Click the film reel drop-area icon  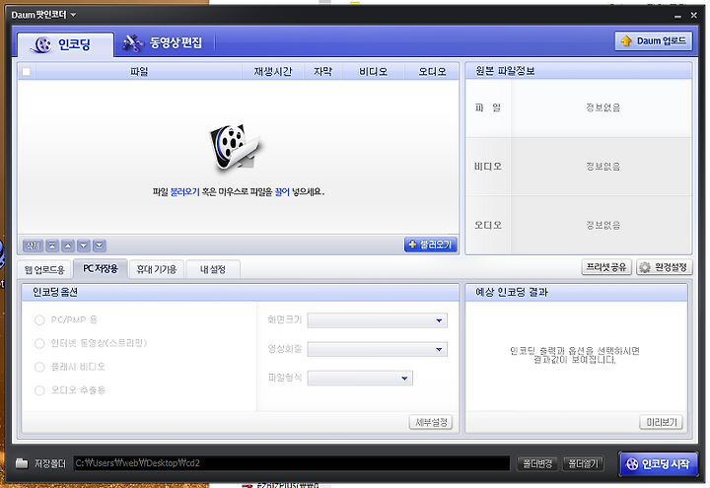pyautogui.click(x=234, y=148)
